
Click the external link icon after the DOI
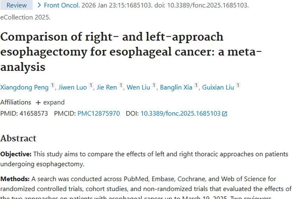[224, 113]
